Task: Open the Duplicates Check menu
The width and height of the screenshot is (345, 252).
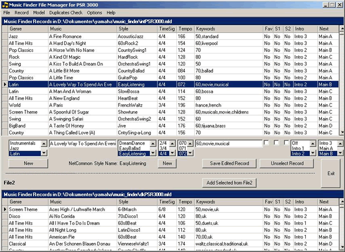Action: 66,13
